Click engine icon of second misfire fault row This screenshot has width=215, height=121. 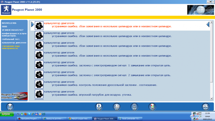click(39, 35)
